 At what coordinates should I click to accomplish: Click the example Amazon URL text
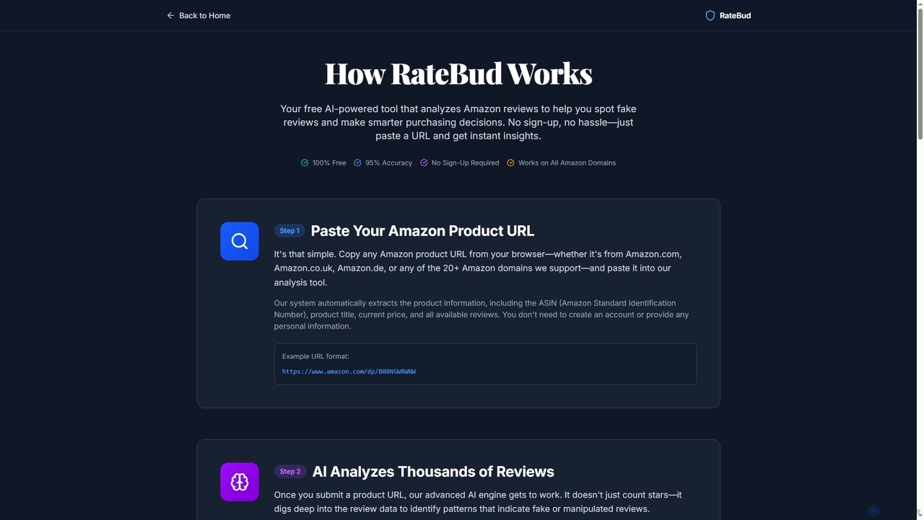(349, 371)
